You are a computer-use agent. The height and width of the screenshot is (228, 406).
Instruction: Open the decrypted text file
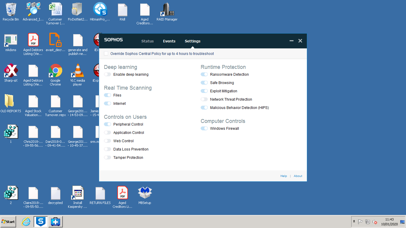tap(55, 193)
